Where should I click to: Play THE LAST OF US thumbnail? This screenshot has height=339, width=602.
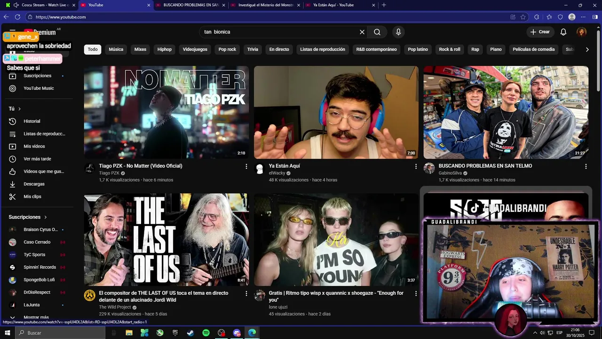166,239
